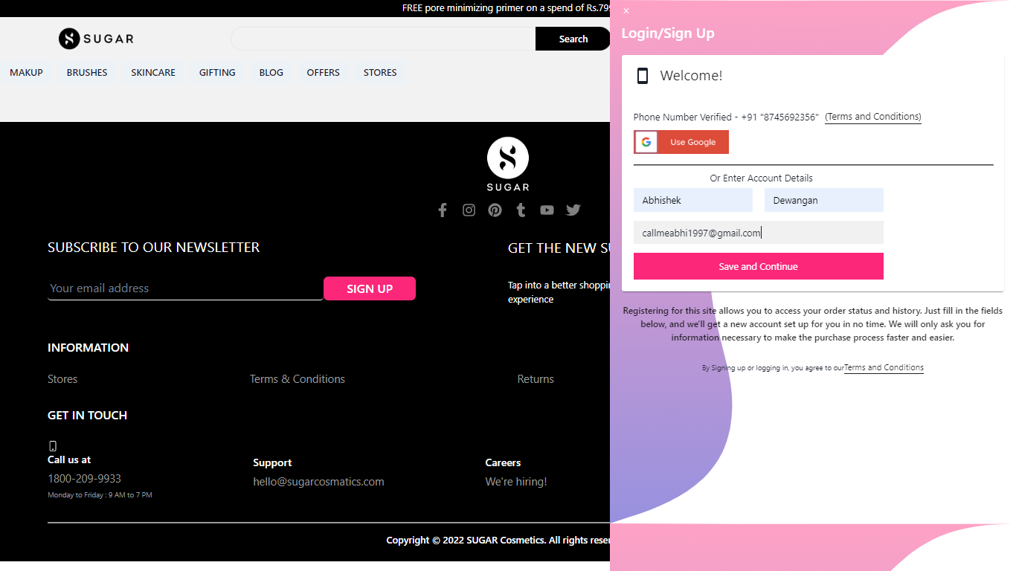Click Save and Continue button
This screenshot has width=1016, height=571.
pos(759,266)
